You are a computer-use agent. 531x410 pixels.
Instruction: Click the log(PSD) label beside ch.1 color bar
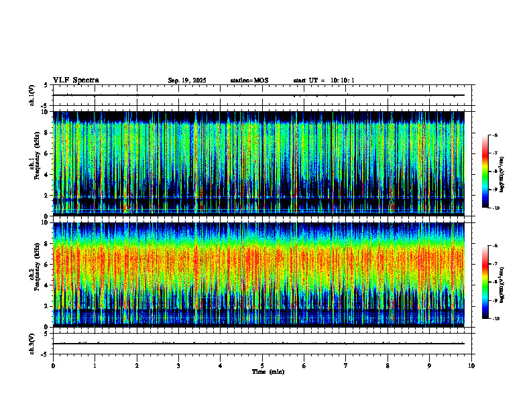click(502, 175)
